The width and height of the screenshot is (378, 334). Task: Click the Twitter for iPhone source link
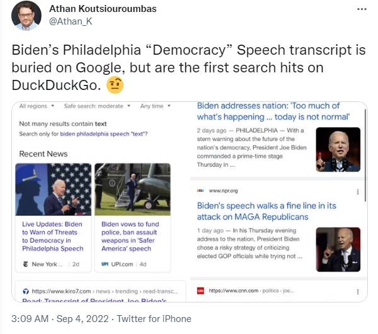(154, 319)
